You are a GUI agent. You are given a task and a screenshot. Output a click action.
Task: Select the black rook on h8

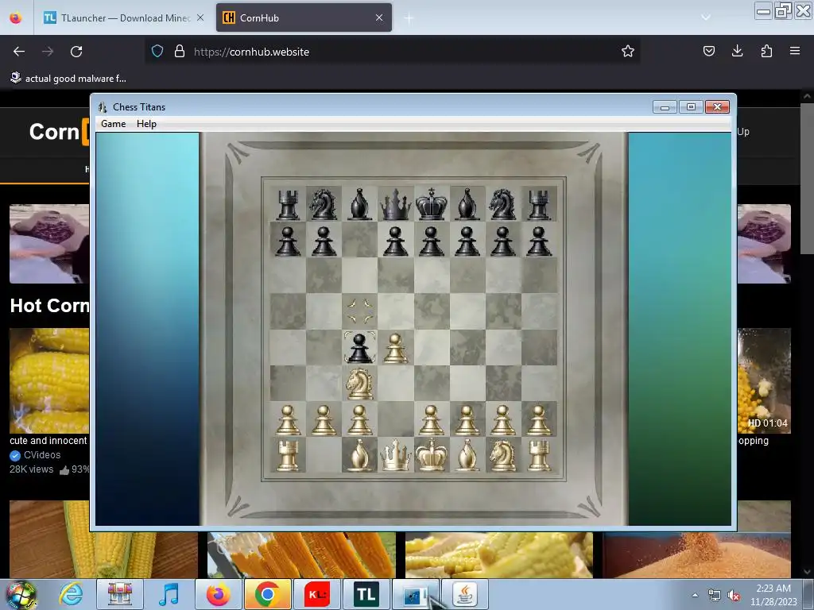[x=538, y=204]
